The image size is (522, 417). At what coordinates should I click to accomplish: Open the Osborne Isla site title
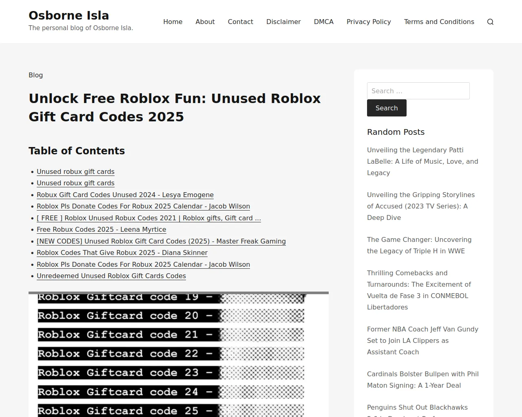pyautogui.click(x=69, y=15)
